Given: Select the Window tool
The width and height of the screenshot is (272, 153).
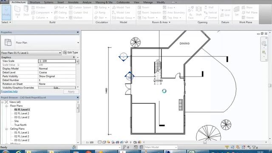Looking at the screenshot, I should click(x=39, y=8).
